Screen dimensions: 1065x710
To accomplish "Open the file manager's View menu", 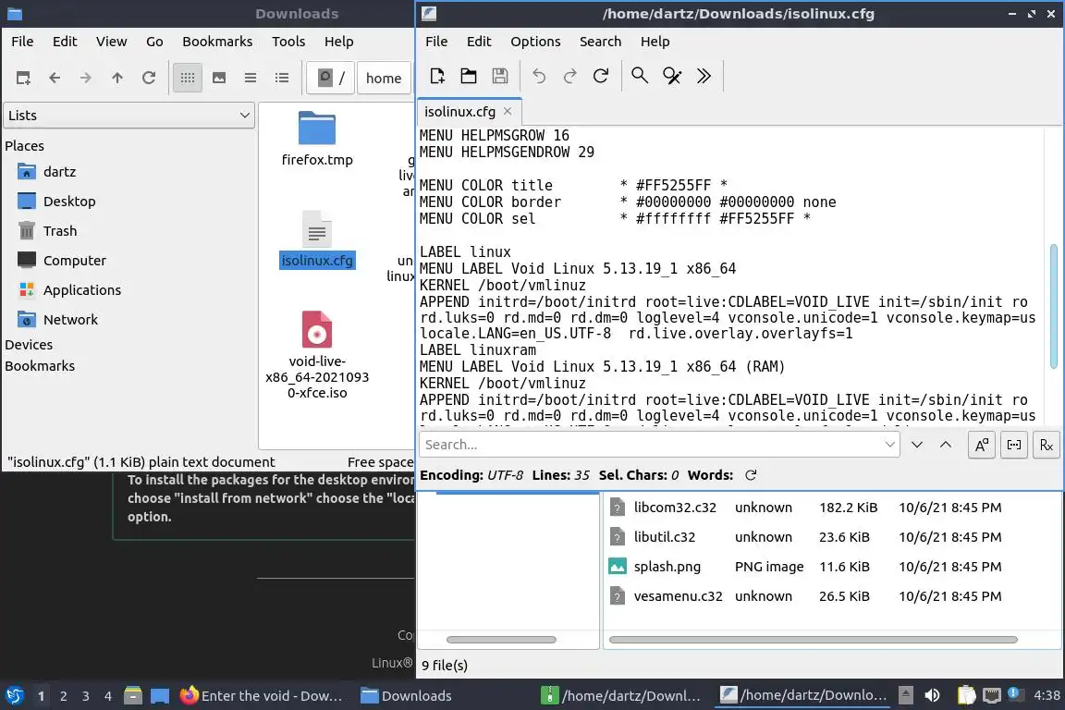I will click(x=111, y=42).
